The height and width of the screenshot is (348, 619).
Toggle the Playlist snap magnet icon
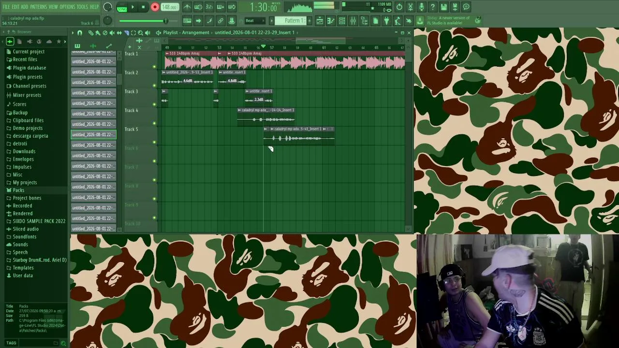tap(80, 33)
